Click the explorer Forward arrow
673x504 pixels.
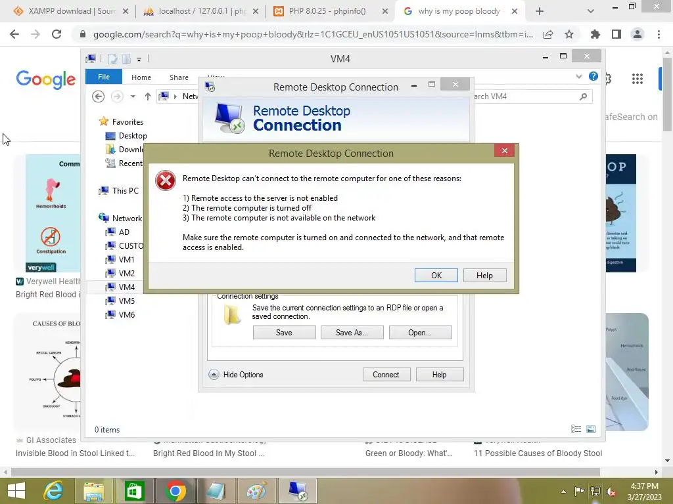(117, 96)
